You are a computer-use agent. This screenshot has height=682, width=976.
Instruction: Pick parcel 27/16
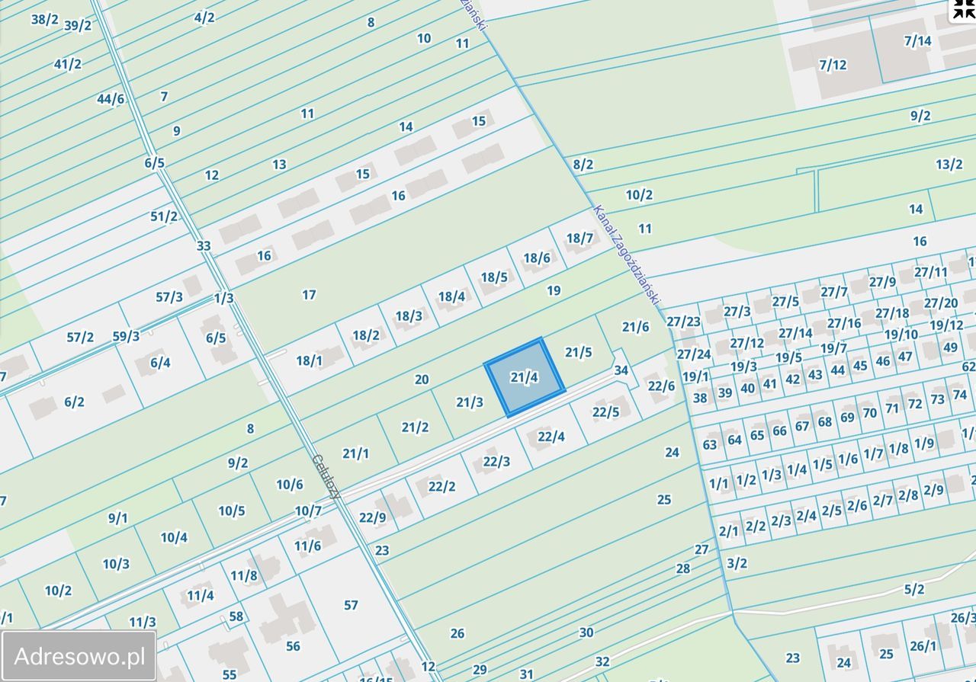843,323
